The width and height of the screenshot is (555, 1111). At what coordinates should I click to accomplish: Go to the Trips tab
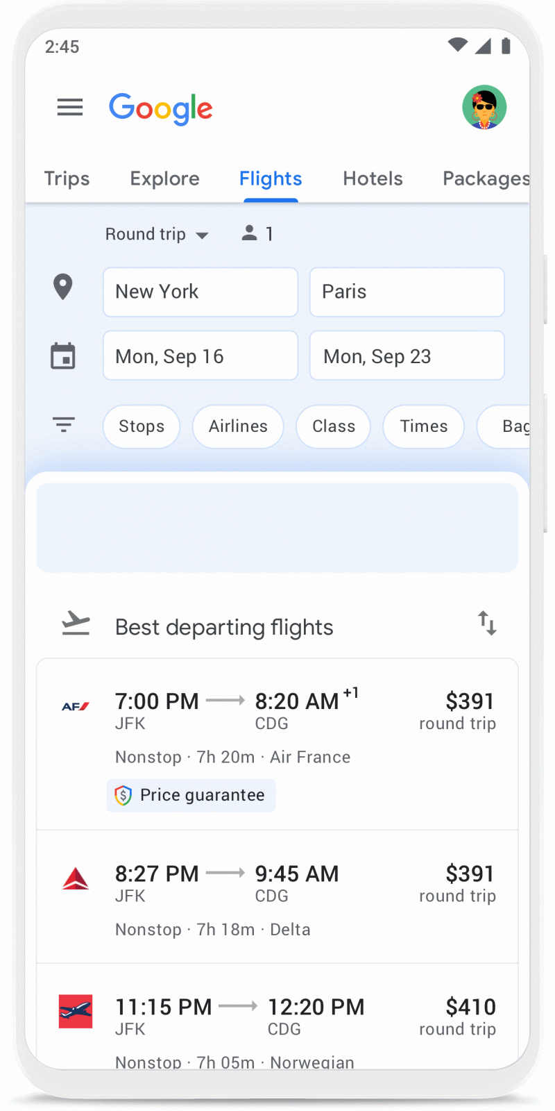click(x=67, y=179)
